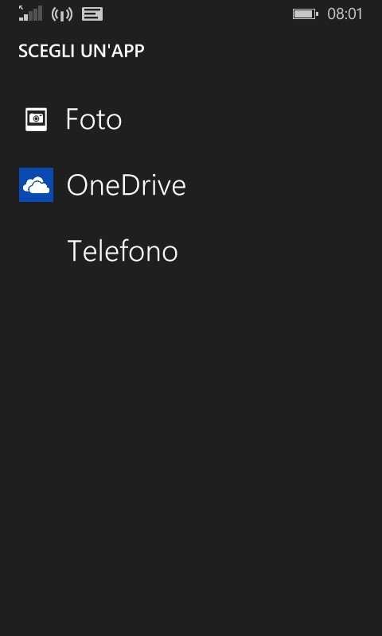Select the OneDrive text label
Viewport: 382px width, 636px height.
[127, 184]
